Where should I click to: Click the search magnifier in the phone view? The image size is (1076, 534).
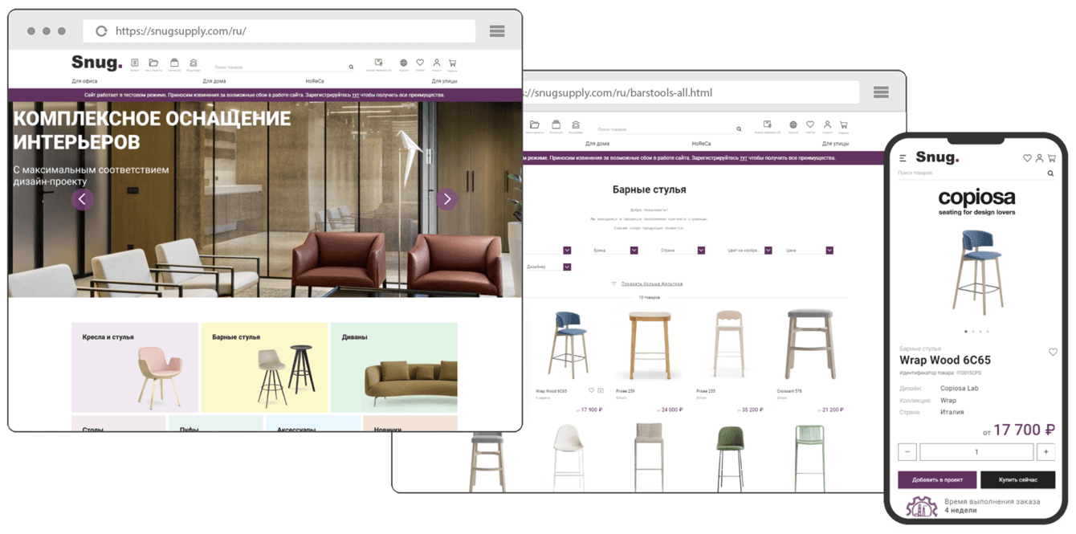pyautogui.click(x=1050, y=173)
